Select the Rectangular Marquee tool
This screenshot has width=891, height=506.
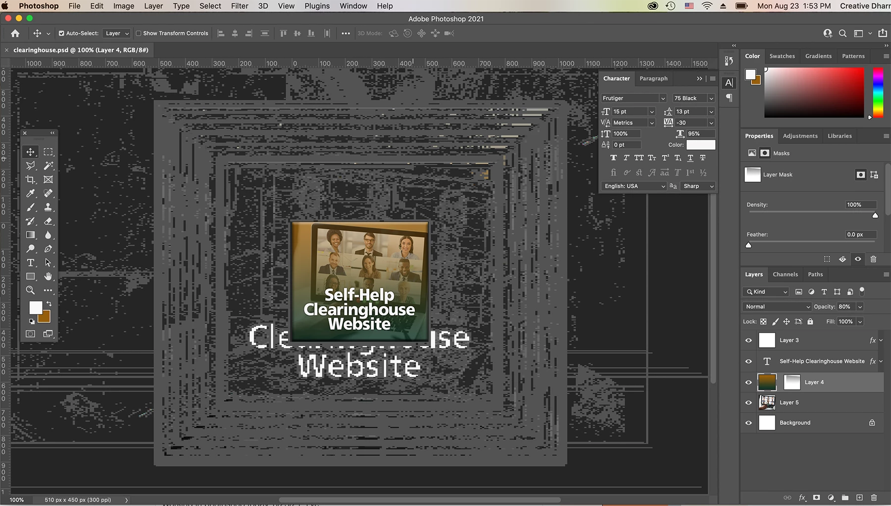coord(48,152)
